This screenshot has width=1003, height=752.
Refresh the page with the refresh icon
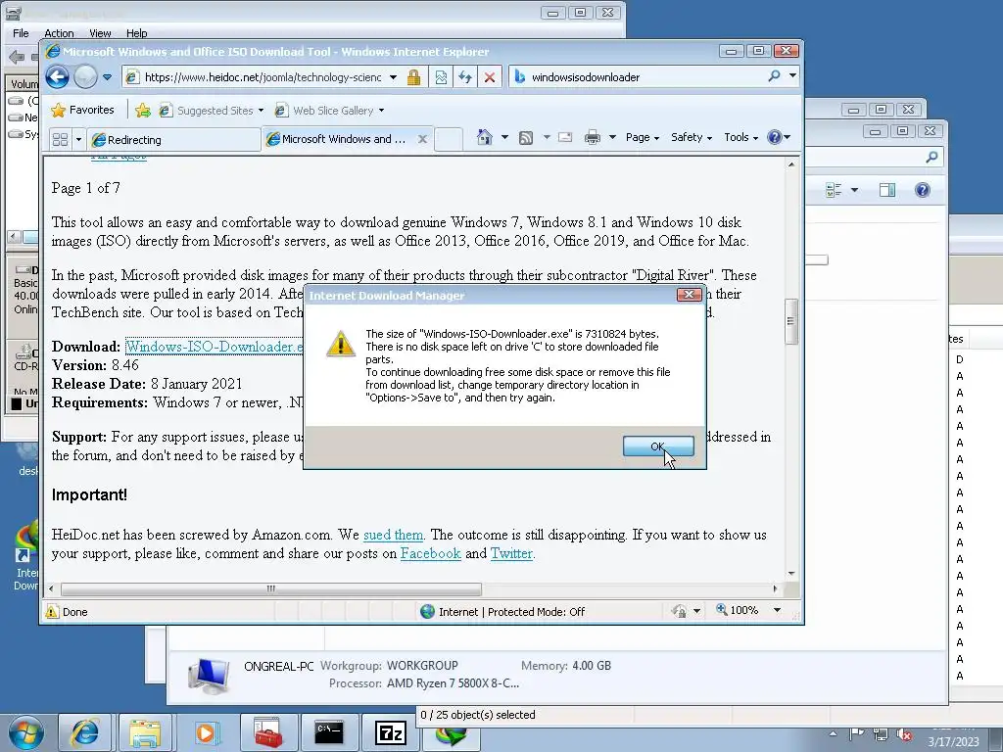(x=465, y=77)
